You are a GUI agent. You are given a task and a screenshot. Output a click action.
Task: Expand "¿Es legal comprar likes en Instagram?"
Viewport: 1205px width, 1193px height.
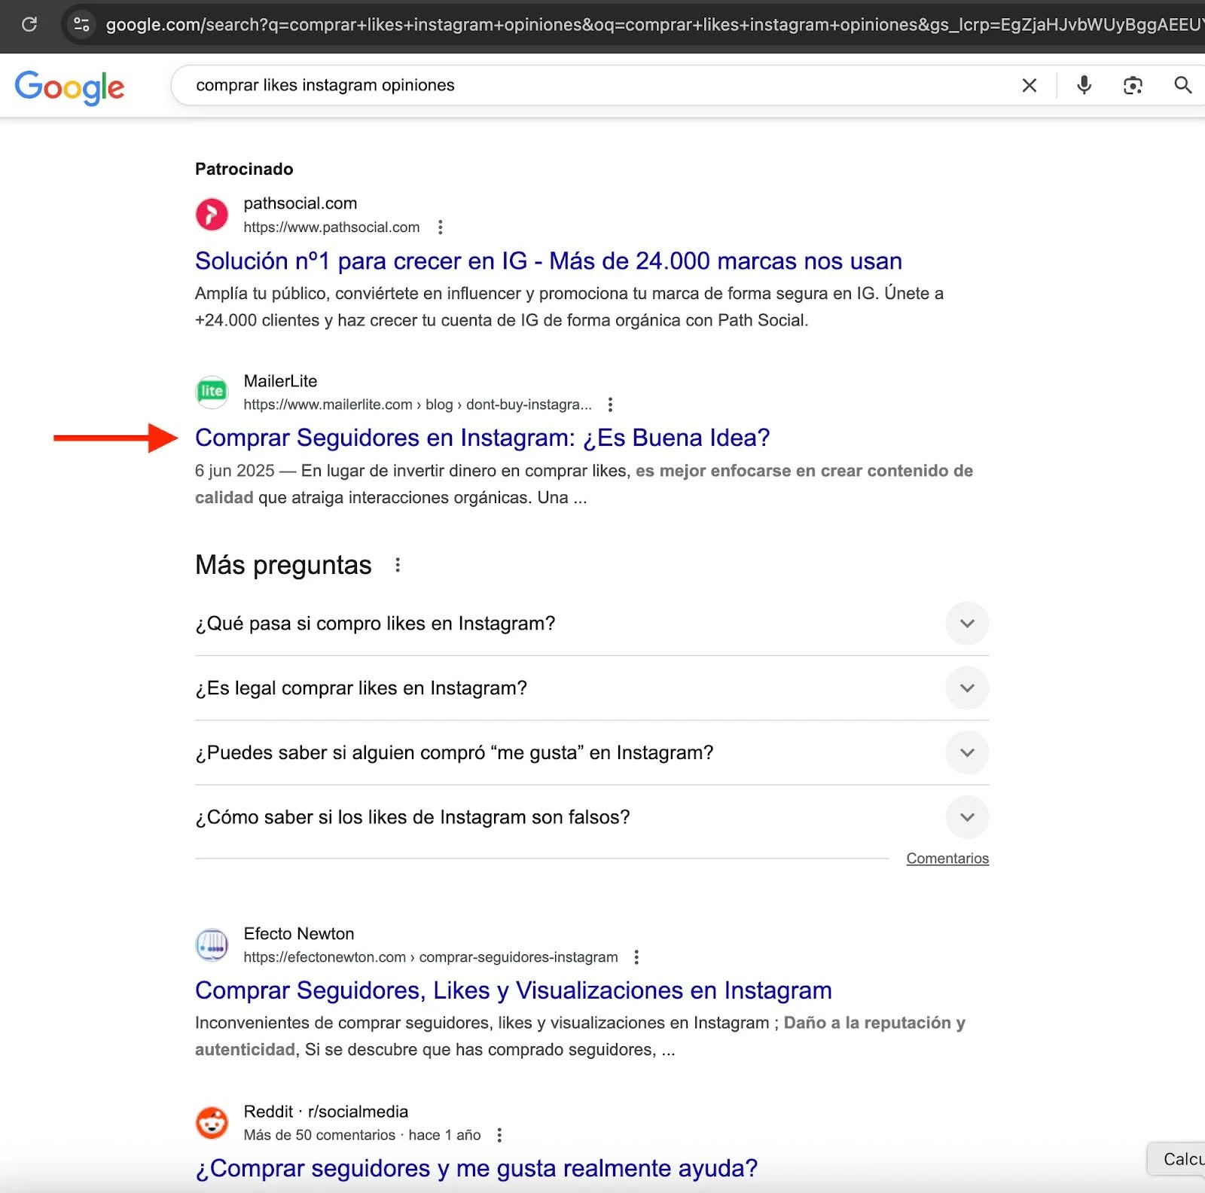[967, 688]
